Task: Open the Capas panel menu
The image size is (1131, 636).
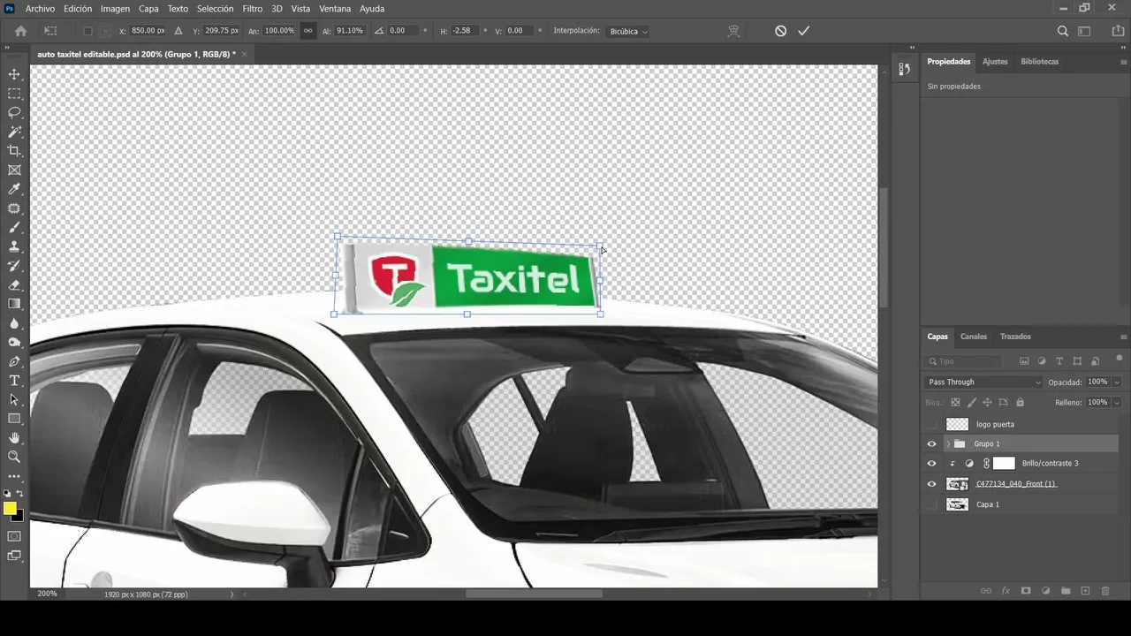Action: (x=1123, y=337)
